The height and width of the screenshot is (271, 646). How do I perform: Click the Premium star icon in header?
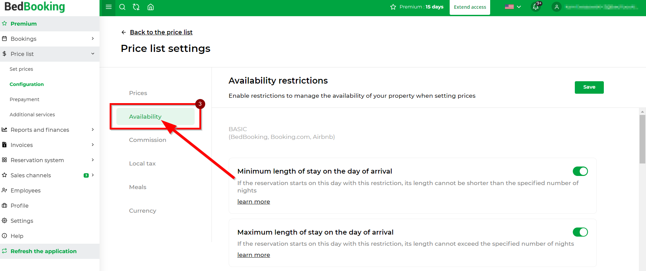pyautogui.click(x=393, y=7)
